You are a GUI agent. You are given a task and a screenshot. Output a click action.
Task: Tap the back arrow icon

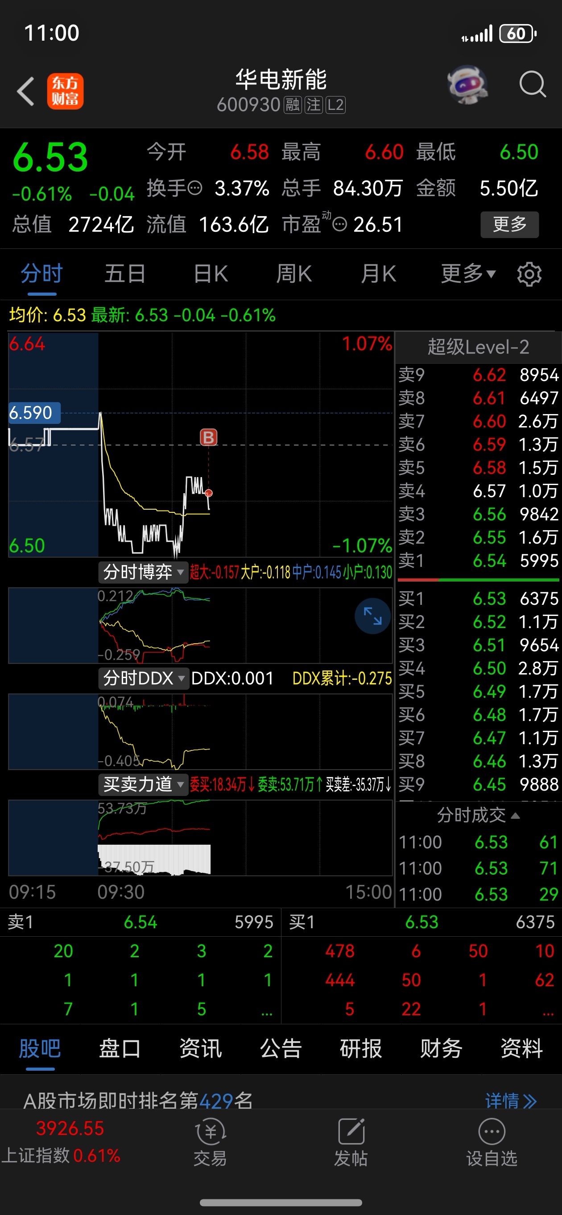[x=25, y=91]
